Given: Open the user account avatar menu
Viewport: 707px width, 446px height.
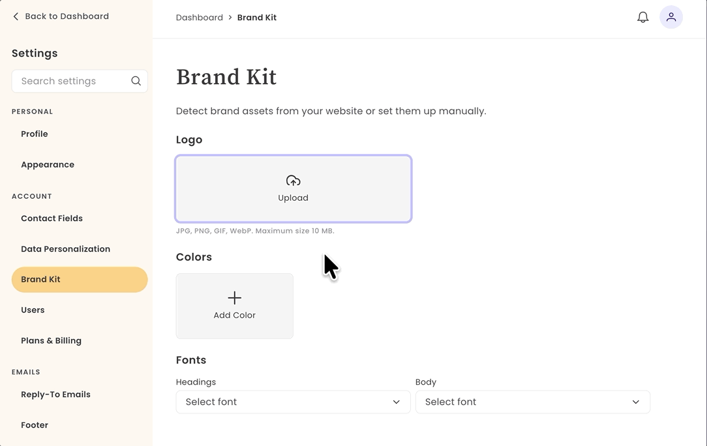Looking at the screenshot, I should pos(671,17).
